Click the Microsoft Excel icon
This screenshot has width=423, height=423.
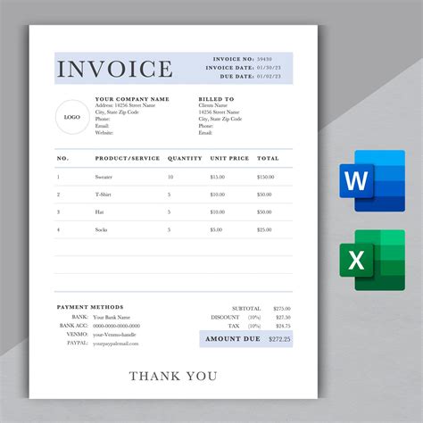[372, 260]
